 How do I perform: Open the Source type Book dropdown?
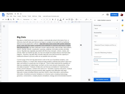click(106, 28)
